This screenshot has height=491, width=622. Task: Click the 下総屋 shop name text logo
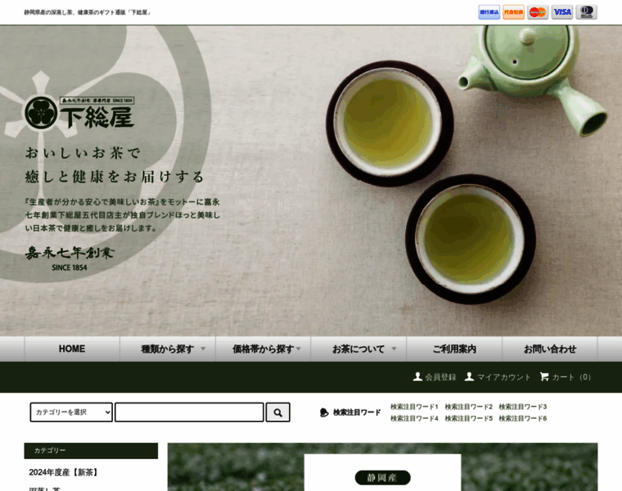[x=97, y=117]
